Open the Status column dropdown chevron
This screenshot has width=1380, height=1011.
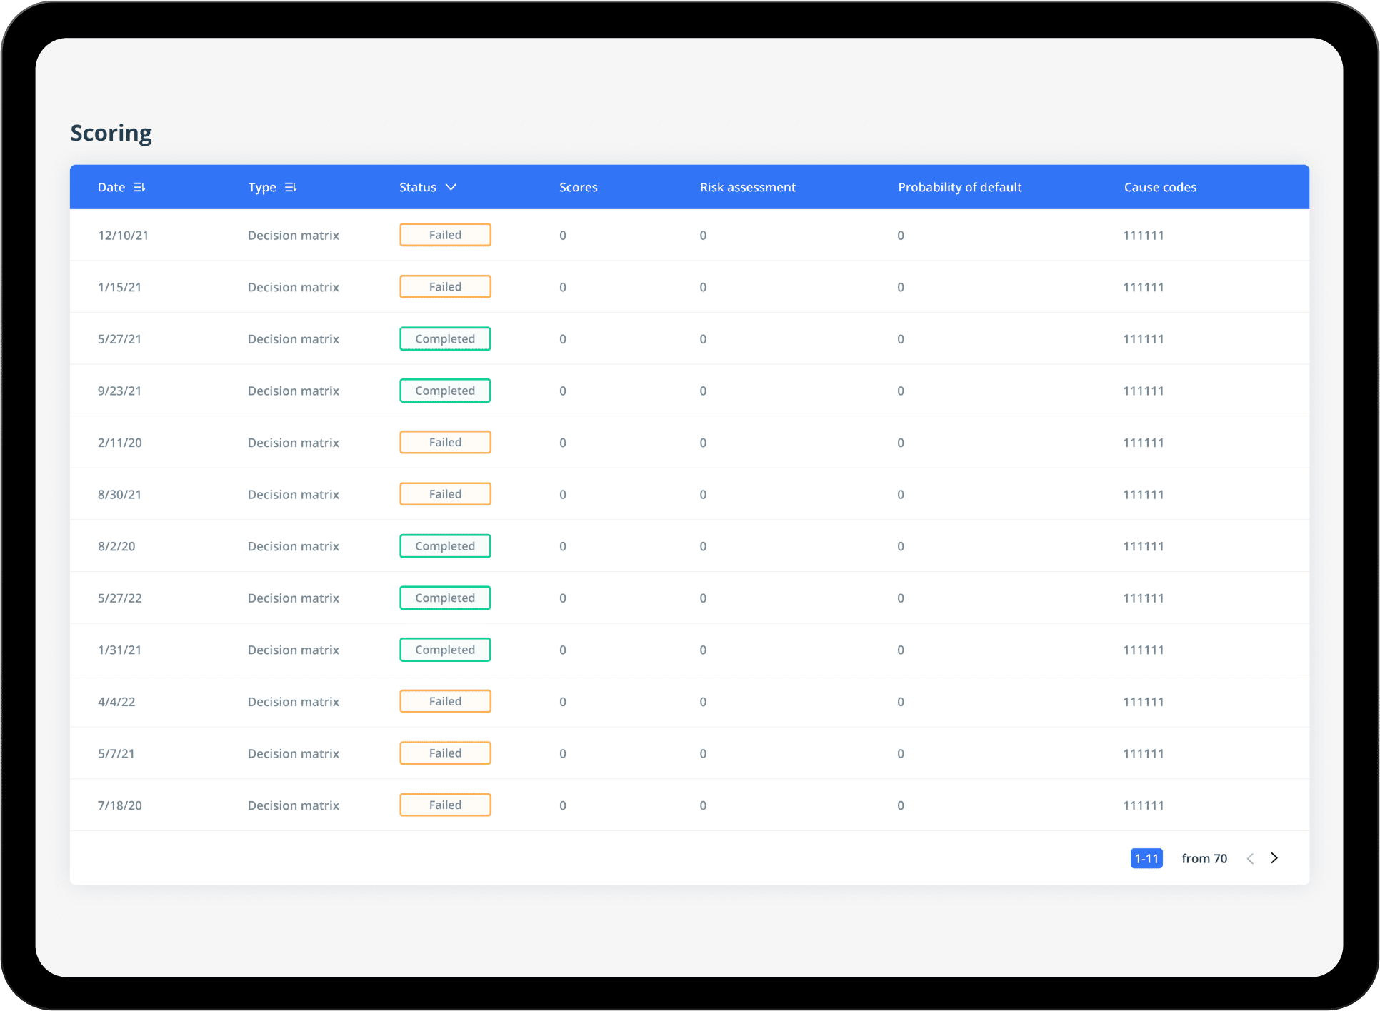[451, 187]
